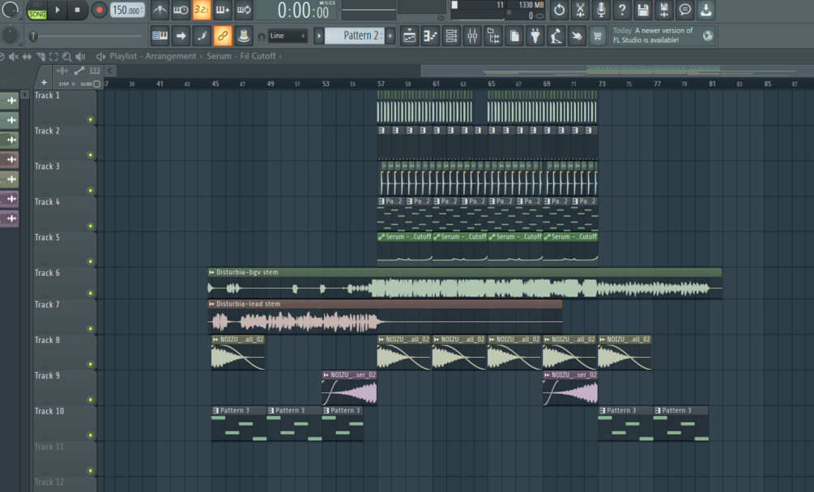Click the loop recording icon

[244, 10]
